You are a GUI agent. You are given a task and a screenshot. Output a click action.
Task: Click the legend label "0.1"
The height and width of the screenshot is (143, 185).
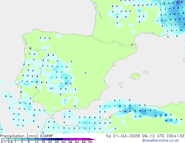[3, 142]
